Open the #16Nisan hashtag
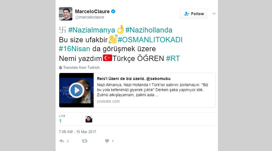 click(x=75, y=49)
